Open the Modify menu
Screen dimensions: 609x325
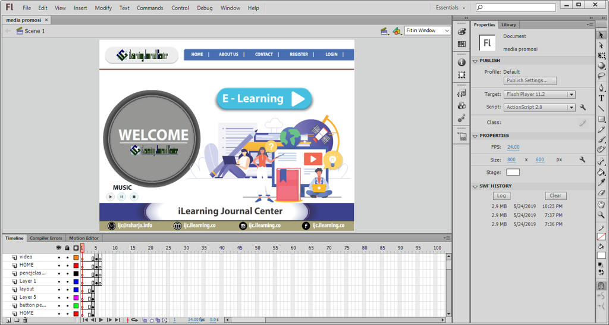tap(103, 8)
